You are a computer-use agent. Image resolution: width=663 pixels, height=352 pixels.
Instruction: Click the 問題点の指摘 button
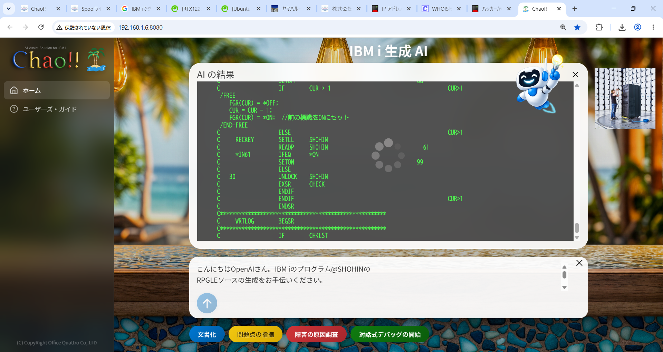[256, 334]
